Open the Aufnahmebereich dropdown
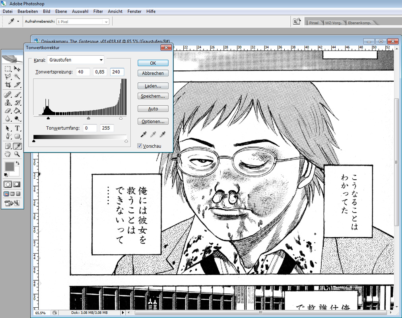This screenshot has width=402, height=318. tap(83, 22)
